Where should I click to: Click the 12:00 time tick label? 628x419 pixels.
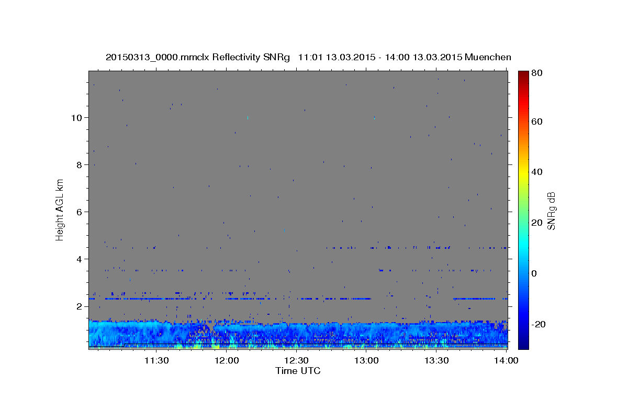(227, 360)
